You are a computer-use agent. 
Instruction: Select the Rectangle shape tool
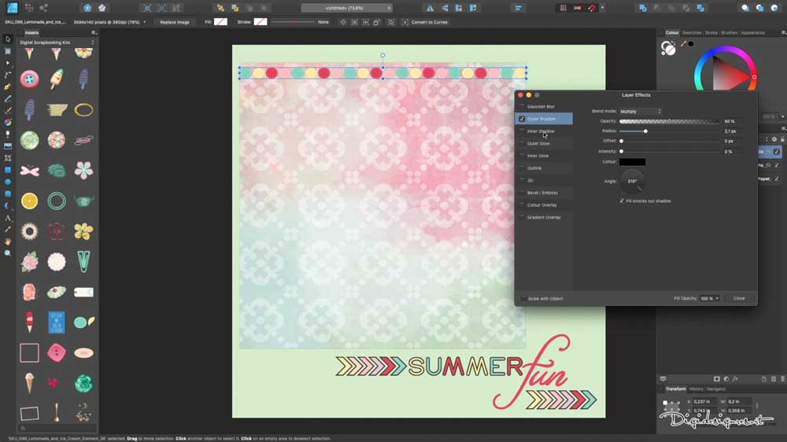point(8,170)
